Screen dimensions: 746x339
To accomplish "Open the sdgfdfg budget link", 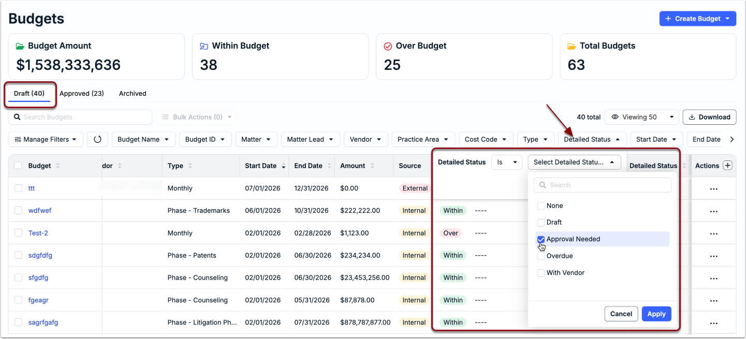I will tap(40, 256).
